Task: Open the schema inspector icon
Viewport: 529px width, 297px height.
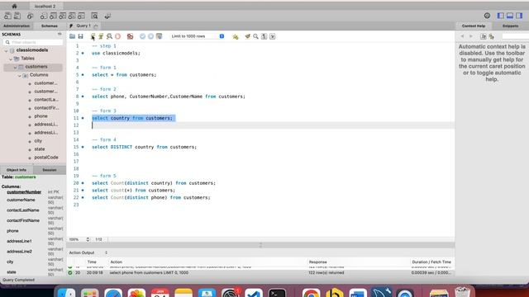Action: (x=30, y=16)
